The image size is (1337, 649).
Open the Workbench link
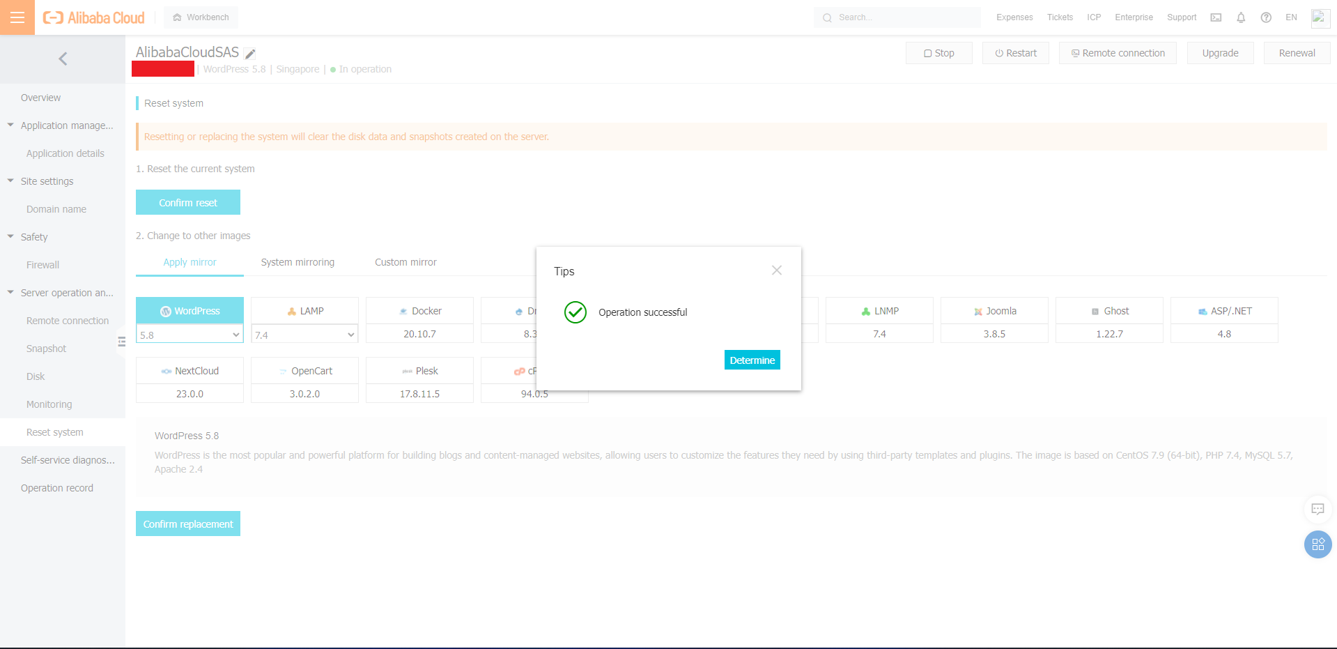click(201, 17)
